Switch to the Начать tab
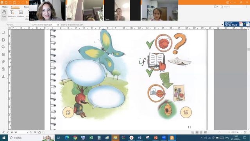Screen dimensions: 250x141 tap(10, 25)
